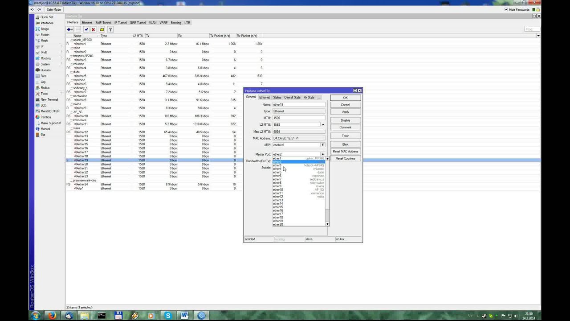Enable interface with blue checkmark icon

coord(86,29)
